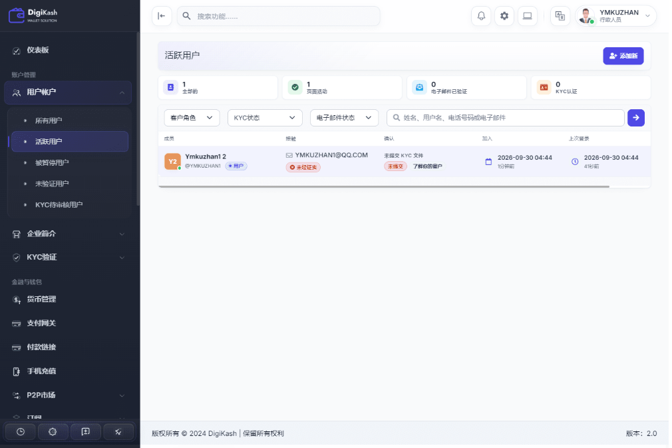
Task: Click the Y2 user avatar
Action: [x=173, y=162]
